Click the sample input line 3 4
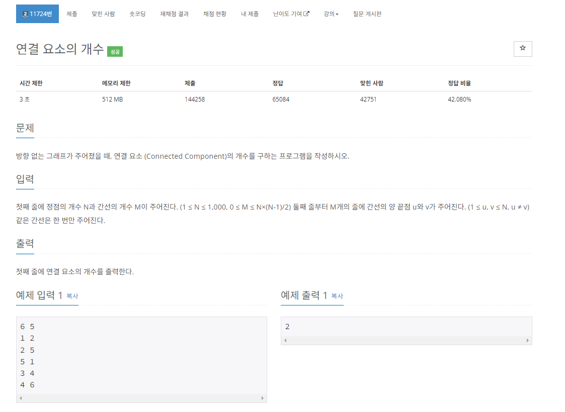565x412 pixels. [x=27, y=373]
